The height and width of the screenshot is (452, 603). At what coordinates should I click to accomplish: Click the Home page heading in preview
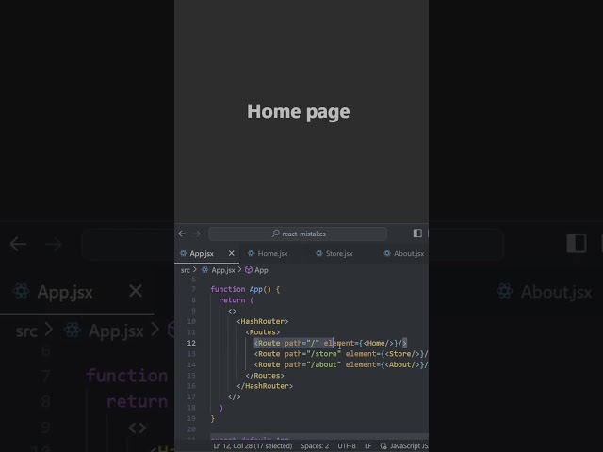coord(299,111)
